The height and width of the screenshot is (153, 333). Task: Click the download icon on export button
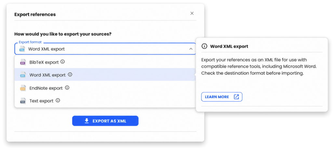coord(87,121)
